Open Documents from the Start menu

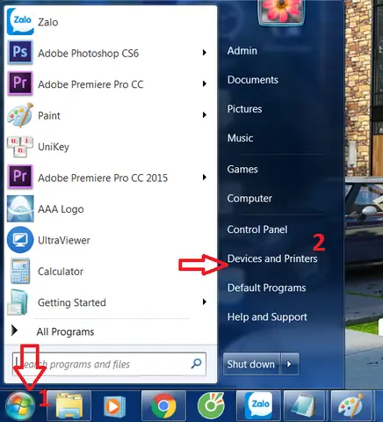tap(253, 80)
